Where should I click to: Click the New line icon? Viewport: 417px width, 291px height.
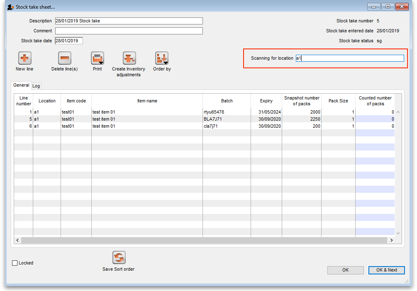click(25, 58)
